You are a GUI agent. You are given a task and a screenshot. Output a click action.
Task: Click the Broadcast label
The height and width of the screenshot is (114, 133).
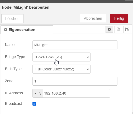tap(13, 103)
